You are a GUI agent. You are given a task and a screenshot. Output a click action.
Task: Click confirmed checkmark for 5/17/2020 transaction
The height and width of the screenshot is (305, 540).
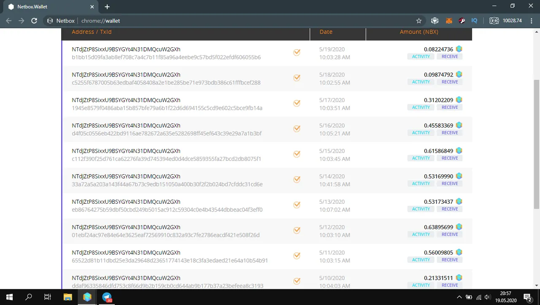pos(297,103)
